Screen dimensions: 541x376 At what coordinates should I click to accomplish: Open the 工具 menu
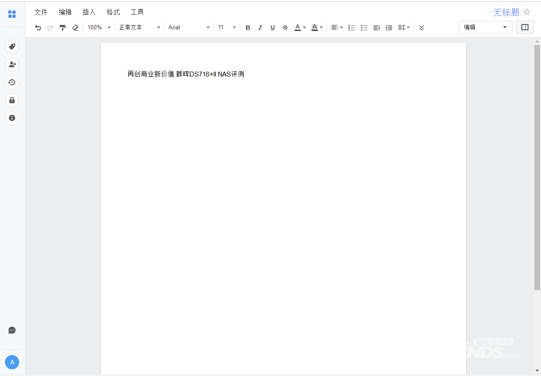(137, 12)
